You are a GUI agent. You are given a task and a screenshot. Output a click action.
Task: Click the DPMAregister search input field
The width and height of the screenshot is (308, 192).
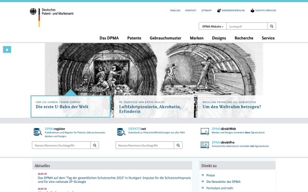[x=61, y=145]
